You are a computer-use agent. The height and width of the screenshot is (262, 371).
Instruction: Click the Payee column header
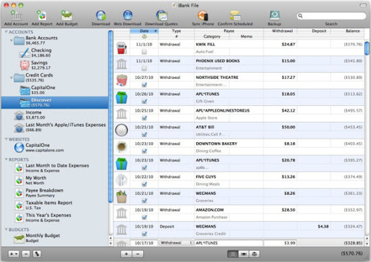tap(229, 31)
